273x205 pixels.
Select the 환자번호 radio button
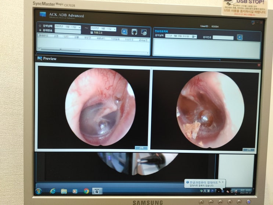[x=40, y=30]
